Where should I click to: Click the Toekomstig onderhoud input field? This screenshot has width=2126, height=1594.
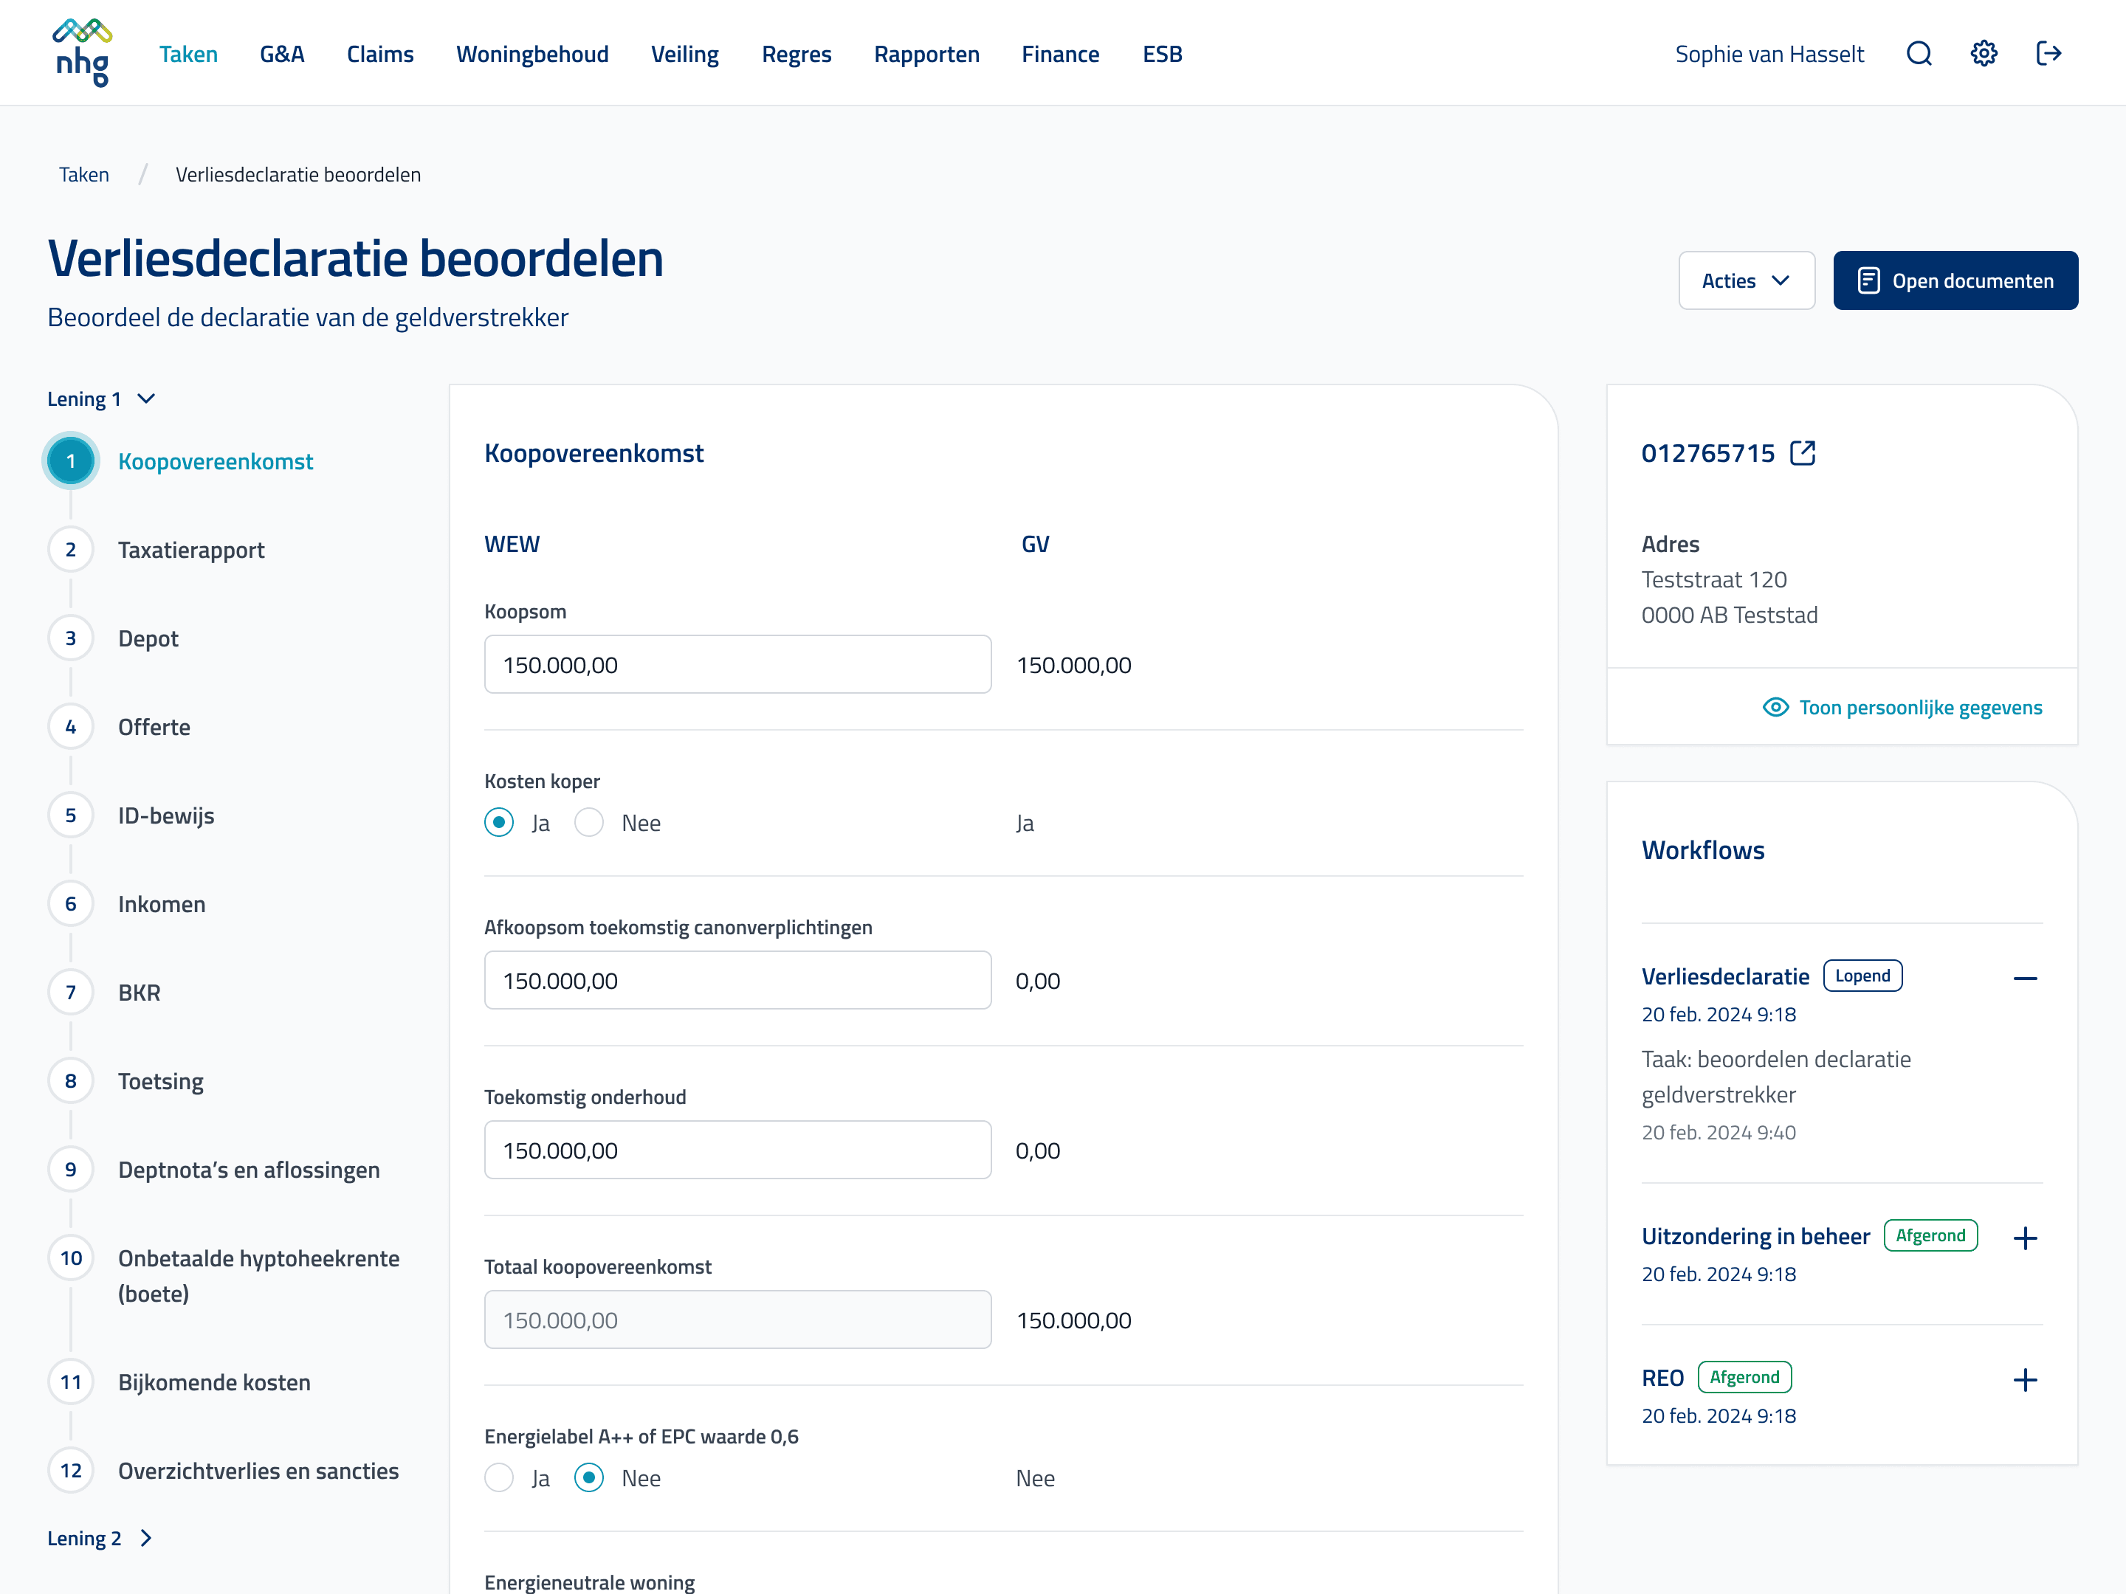737,1150
